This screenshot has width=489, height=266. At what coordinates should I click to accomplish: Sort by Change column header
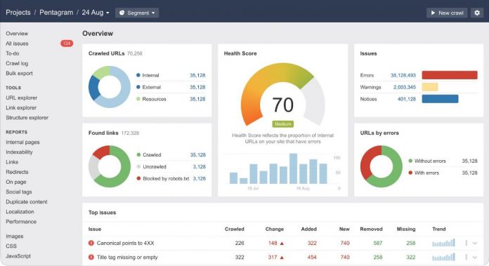point(275,229)
